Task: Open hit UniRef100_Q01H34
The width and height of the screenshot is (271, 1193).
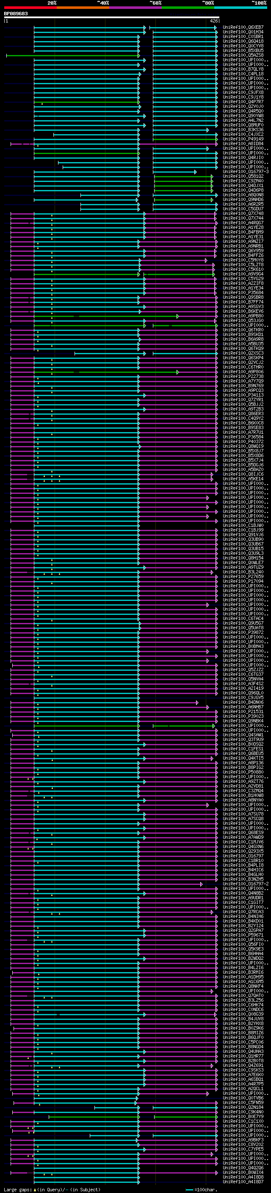Action: coord(243,32)
